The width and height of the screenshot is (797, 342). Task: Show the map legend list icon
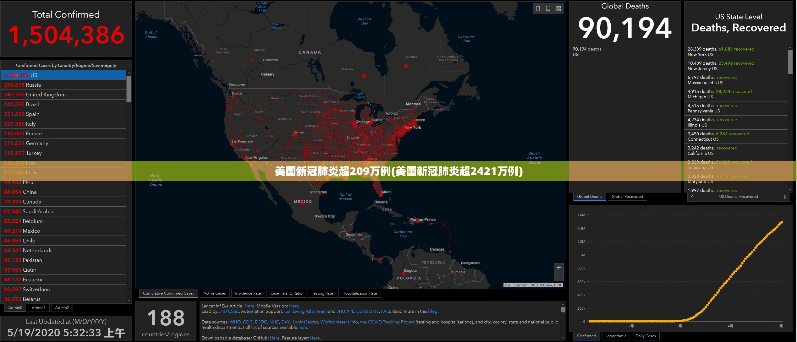[x=548, y=9]
